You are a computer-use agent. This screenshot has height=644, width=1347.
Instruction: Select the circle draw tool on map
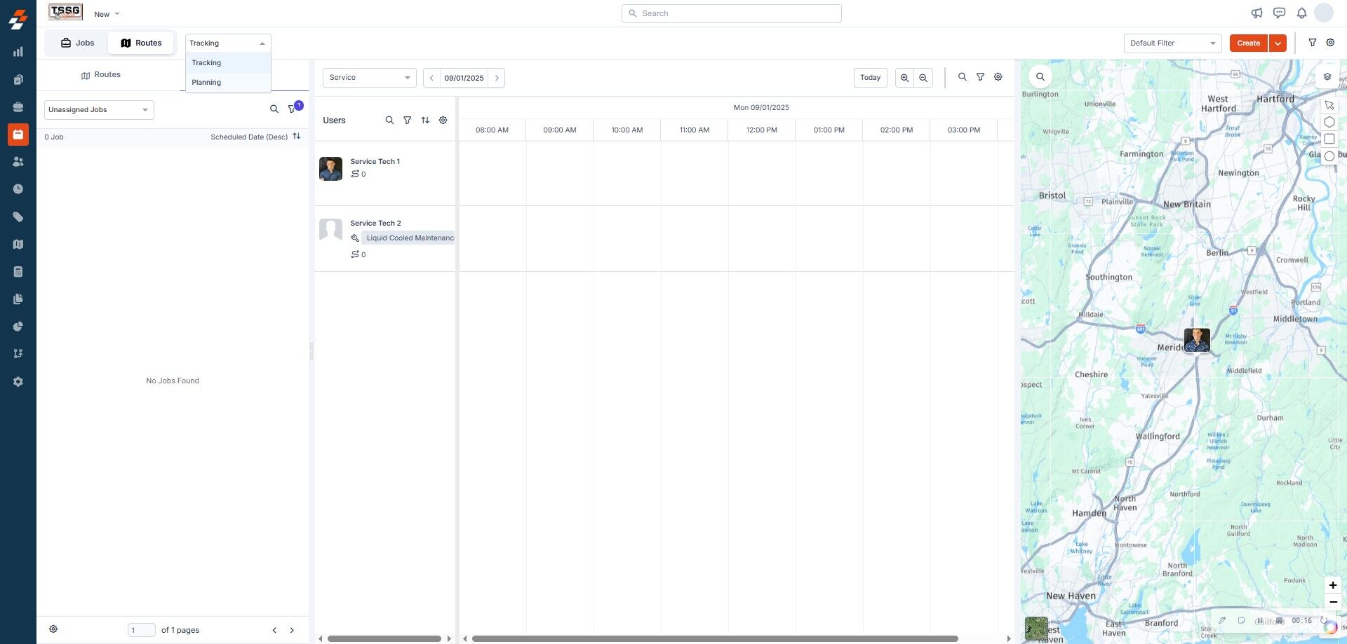[1329, 156]
